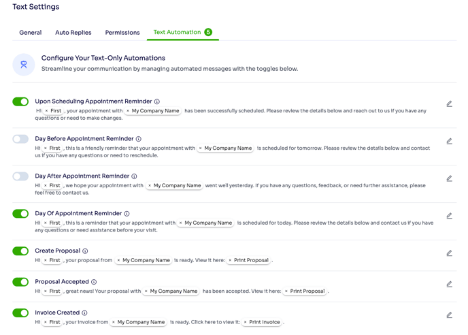
Task: Edit the Day Of Appointment Reminder message
Action: pyautogui.click(x=449, y=217)
